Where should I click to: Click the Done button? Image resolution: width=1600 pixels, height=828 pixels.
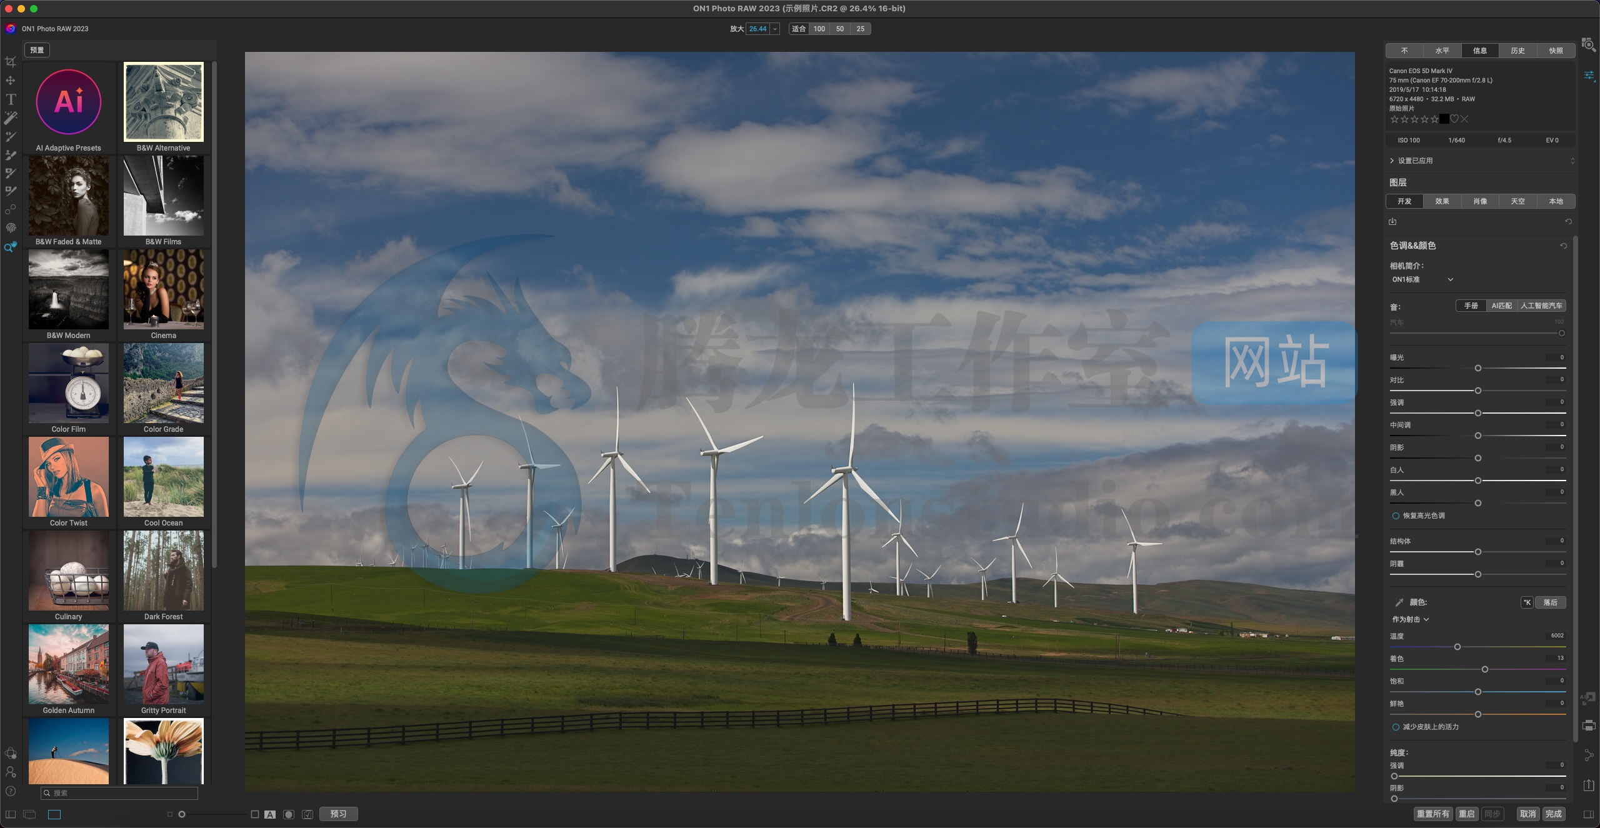coord(1554,814)
